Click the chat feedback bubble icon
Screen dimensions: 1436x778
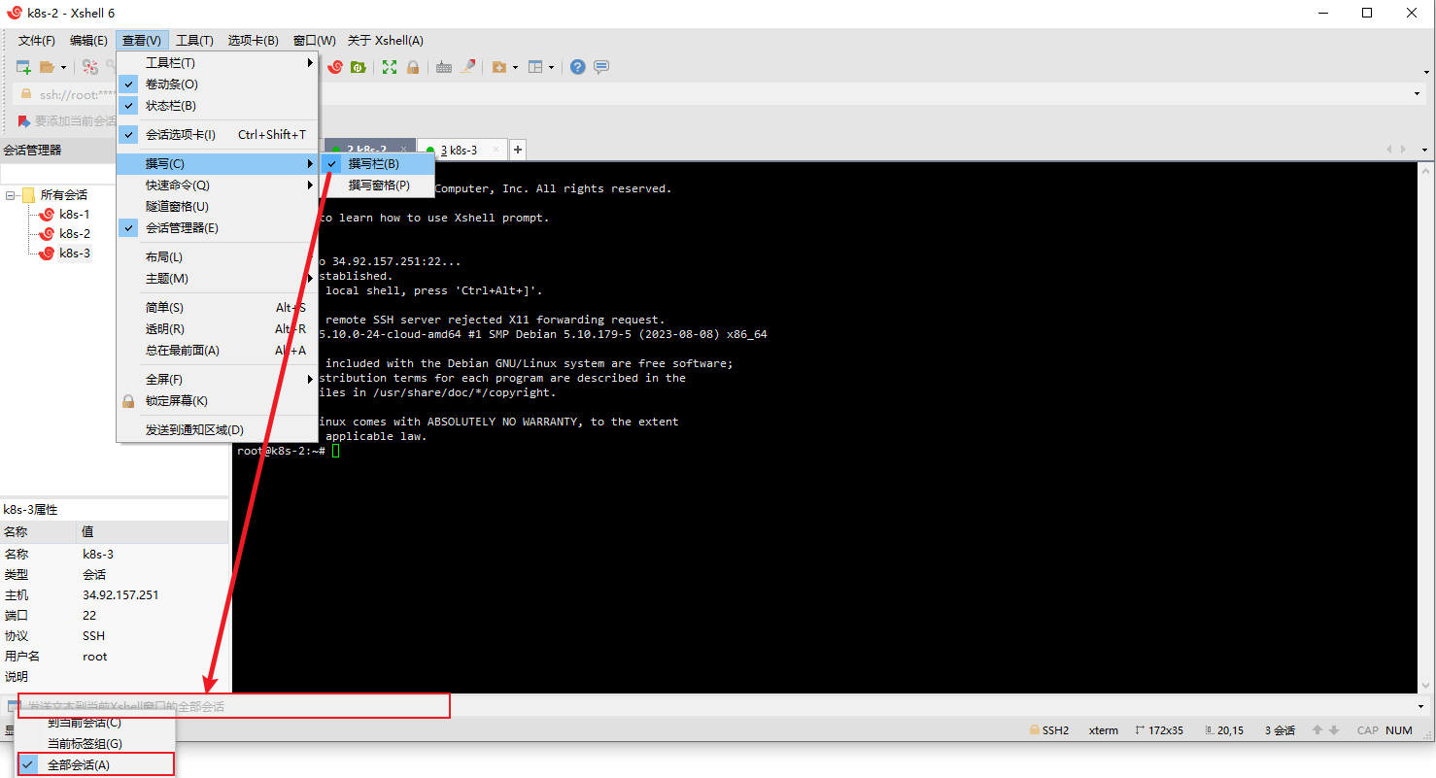click(601, 67)
